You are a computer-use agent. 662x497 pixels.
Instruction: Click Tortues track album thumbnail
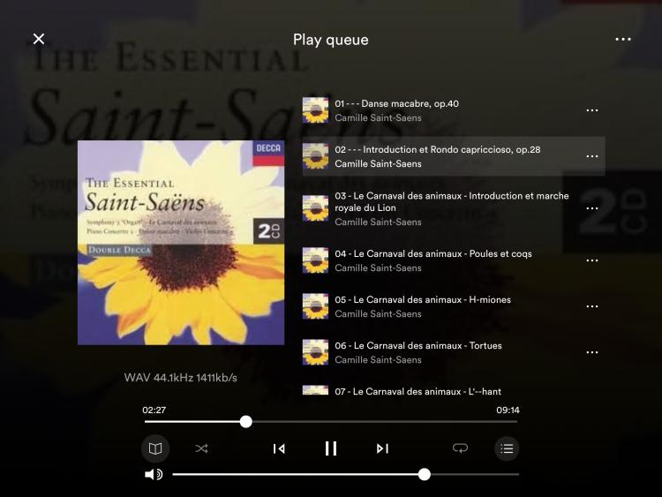[x=315, y=352]
